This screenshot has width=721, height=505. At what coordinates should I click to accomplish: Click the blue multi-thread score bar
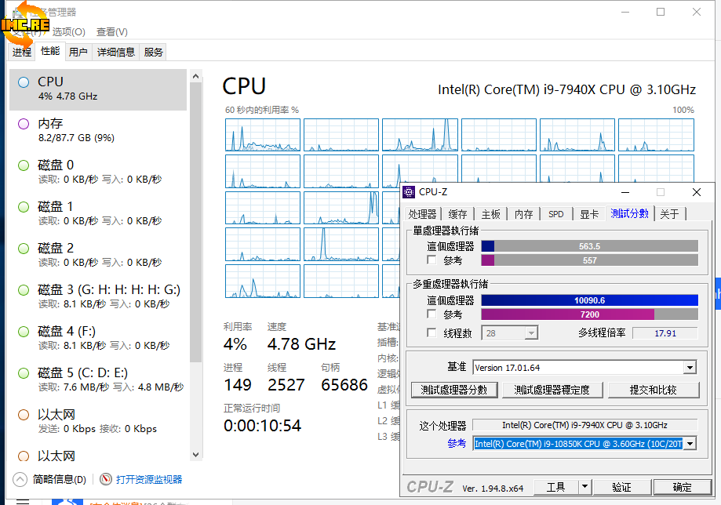point(588,300)
